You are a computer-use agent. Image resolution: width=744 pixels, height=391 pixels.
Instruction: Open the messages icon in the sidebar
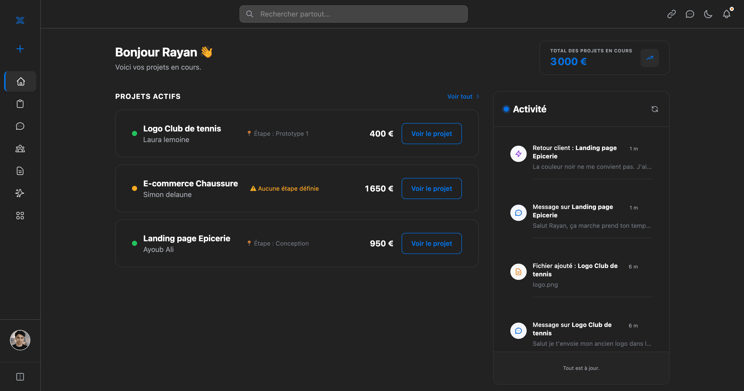(20, 126)
